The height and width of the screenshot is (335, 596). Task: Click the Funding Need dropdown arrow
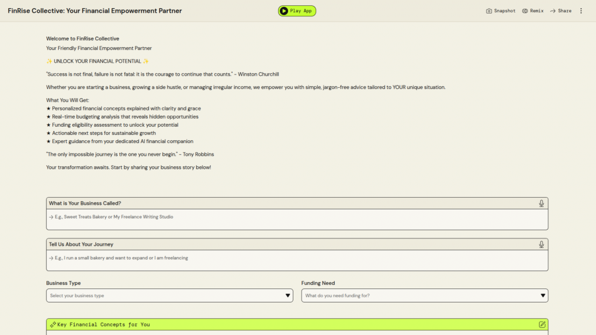pos(543,295)
